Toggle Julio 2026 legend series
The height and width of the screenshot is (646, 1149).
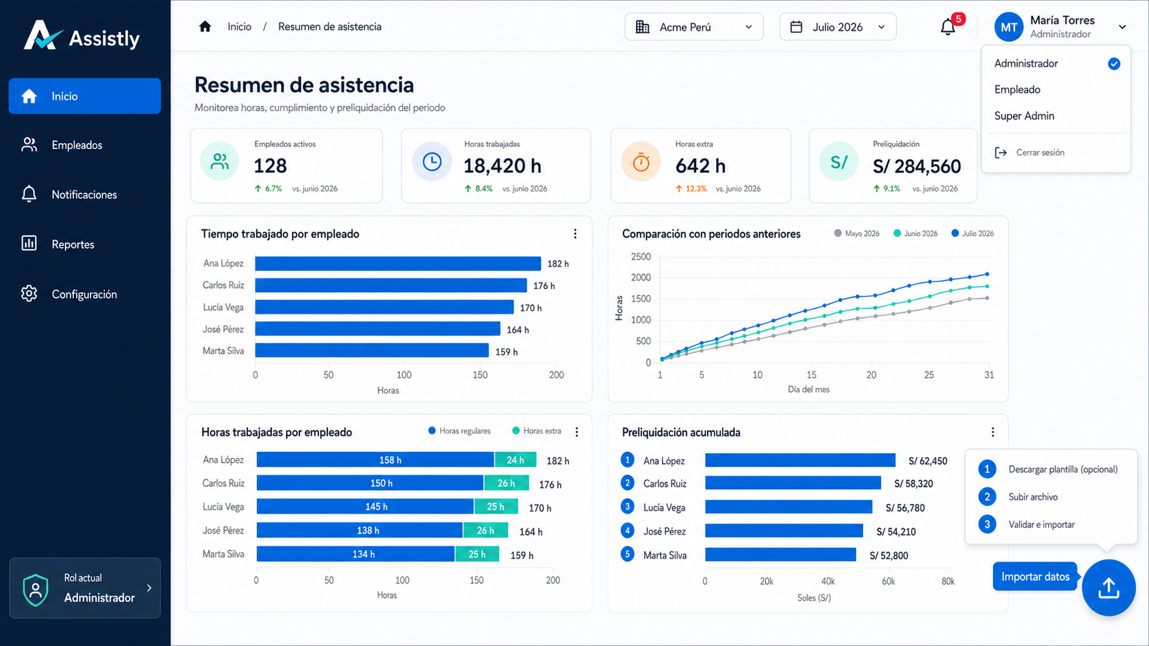pos(972,233)
